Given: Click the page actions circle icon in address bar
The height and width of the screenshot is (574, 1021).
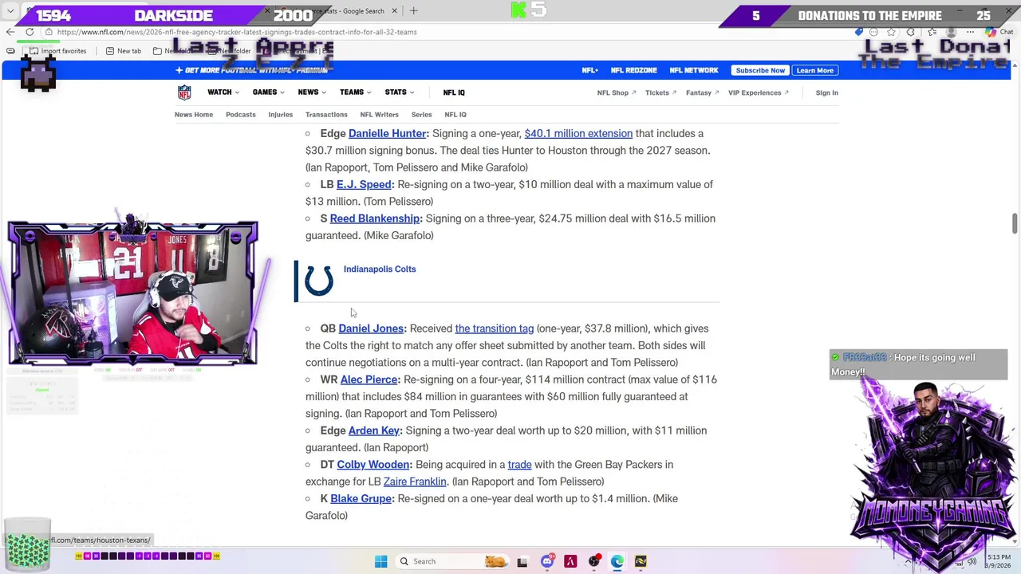Looking at the screenshot, I should (x=873, y=32).
